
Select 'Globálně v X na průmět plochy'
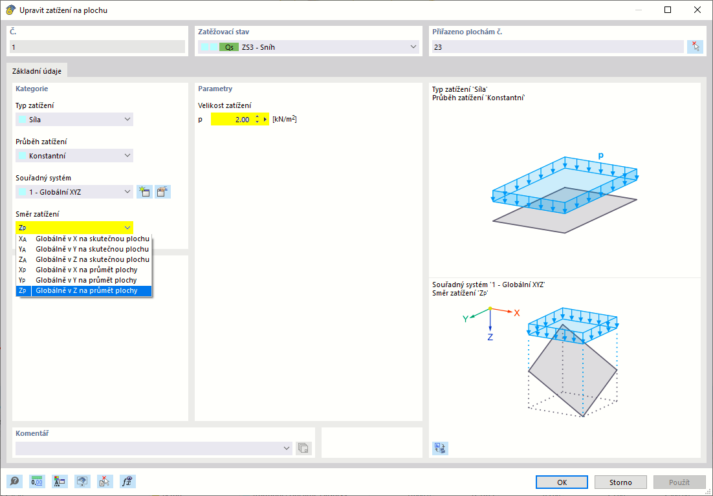click(x=83, y=270)
